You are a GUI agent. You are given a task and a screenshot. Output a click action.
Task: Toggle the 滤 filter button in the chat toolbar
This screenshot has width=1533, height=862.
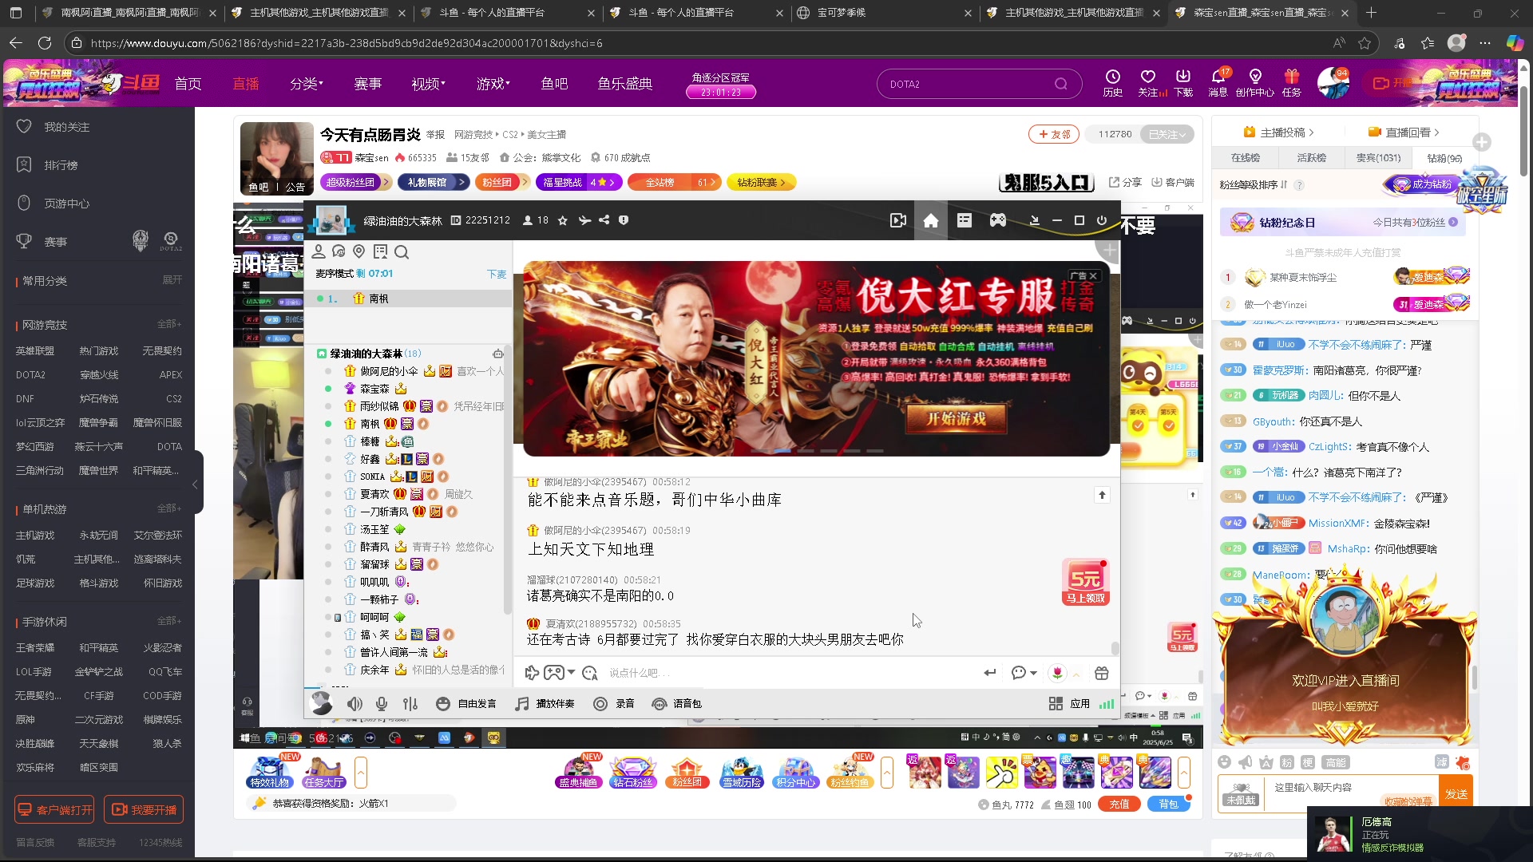tap(1441, 762)
